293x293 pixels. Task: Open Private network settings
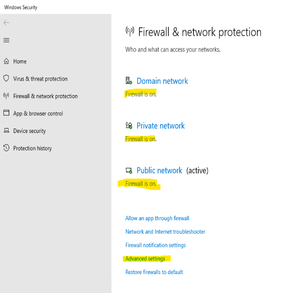pos(161,126)
